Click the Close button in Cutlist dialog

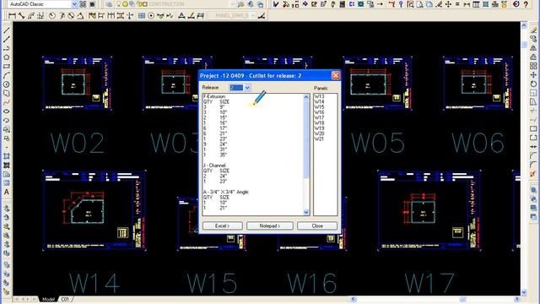click(317, 225)
